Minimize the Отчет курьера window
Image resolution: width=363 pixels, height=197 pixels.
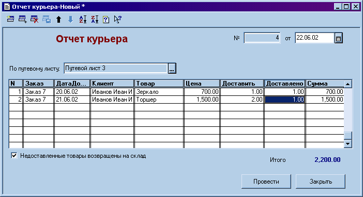[338, 7]
